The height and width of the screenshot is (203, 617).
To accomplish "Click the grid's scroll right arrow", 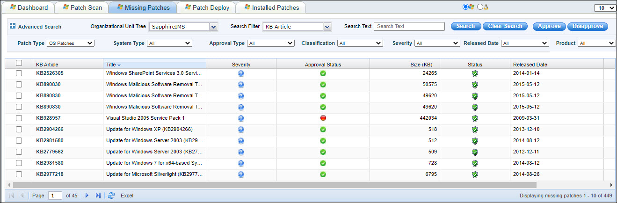I will 610,185.
